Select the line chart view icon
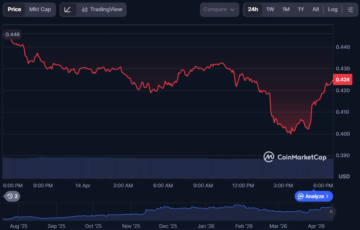Image resolution: width=360 pixels, height=230 pixels. [68, 10]
